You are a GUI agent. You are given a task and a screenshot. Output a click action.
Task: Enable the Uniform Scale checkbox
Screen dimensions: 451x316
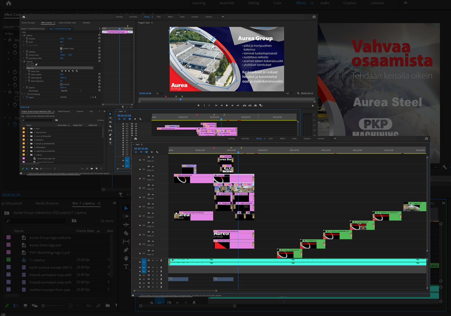click(61, 48)
